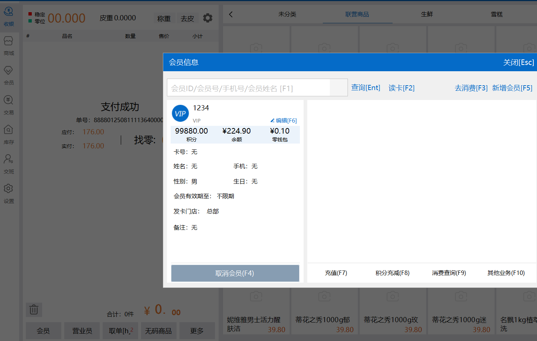Click the member name 1234
Image resolution: width=537 pixels, height=341 pixels.
(x=201, y=108)
